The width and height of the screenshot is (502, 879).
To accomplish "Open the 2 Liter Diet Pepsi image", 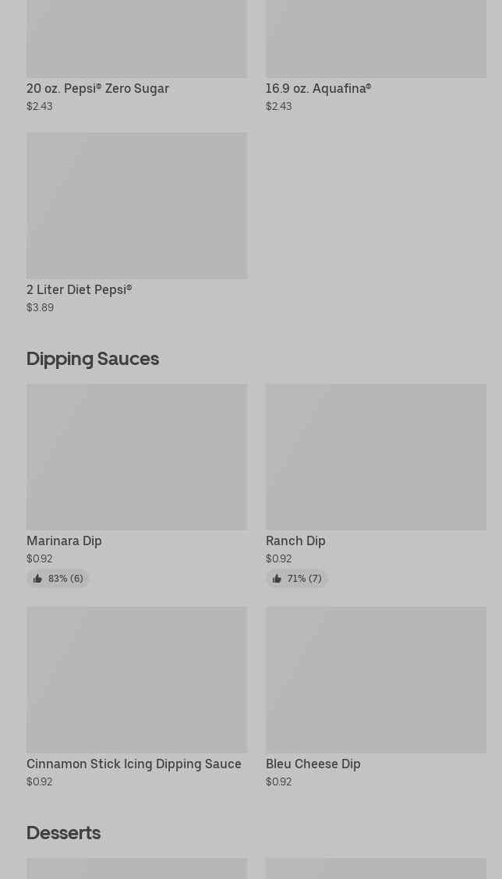I will click(136, 205).
